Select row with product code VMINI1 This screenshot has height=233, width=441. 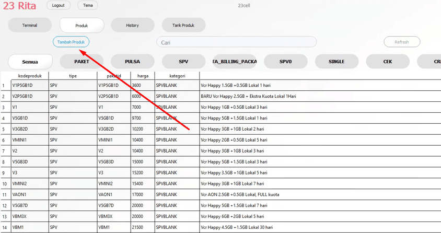tap(29, 140)
